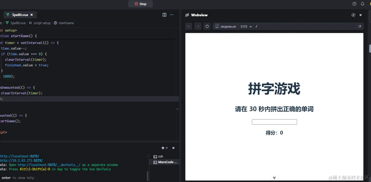Image resolution: width=371 pixels, height=182 pixels.
Task: Close the Webview panel
Action: point(361,15)
